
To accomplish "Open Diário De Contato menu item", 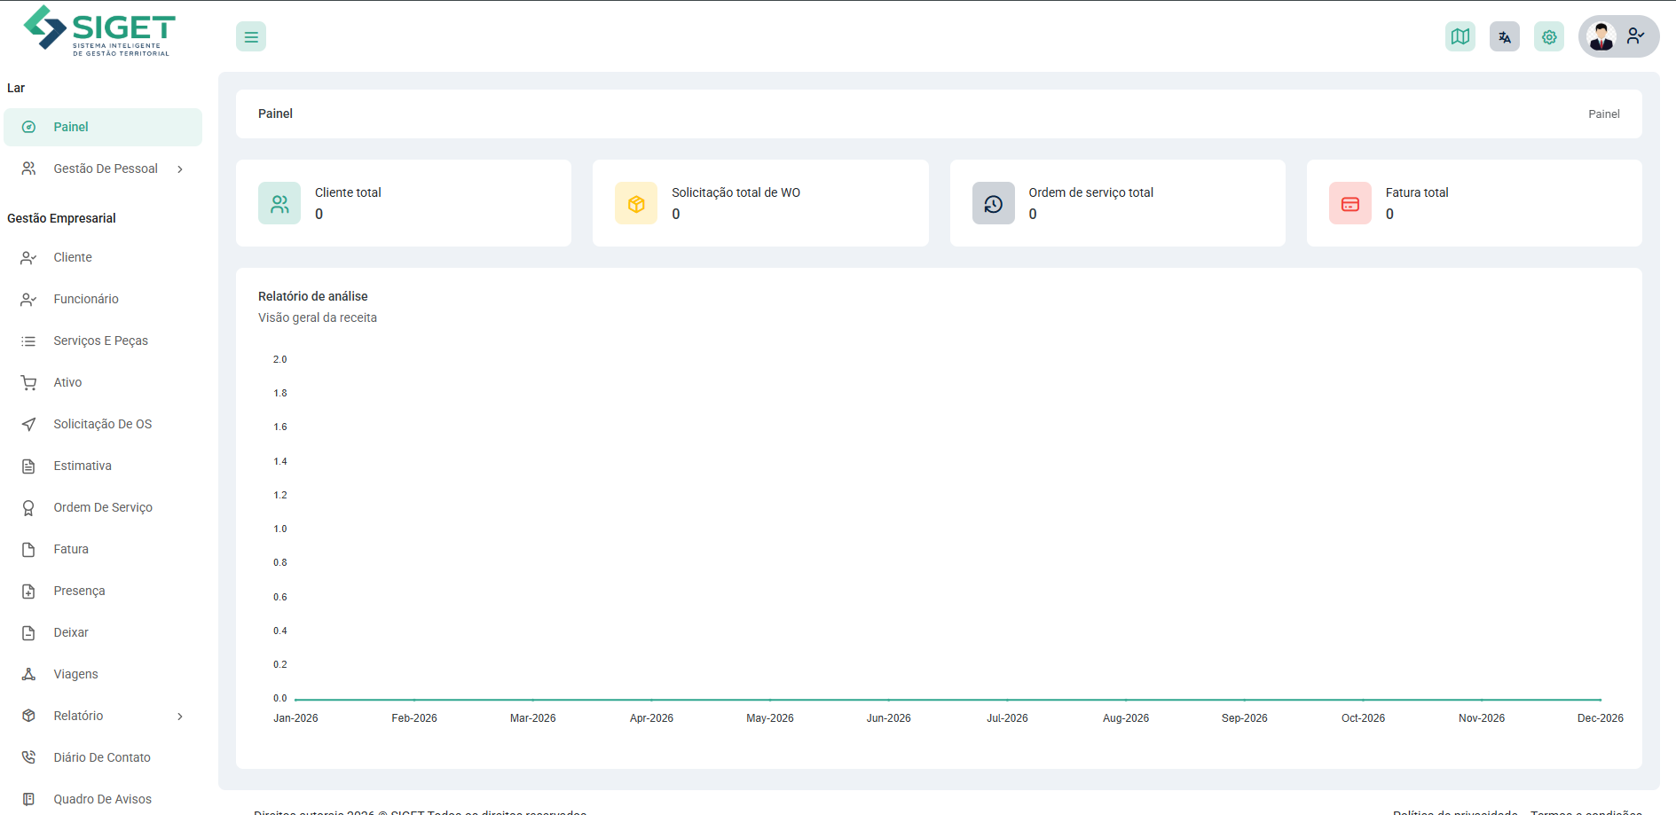I will click(103, 757).
